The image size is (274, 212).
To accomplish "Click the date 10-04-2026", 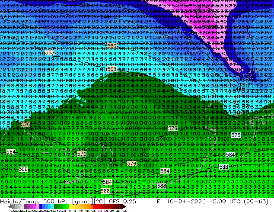I will [x=186, y=202].
